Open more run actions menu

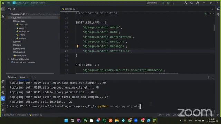173,3
